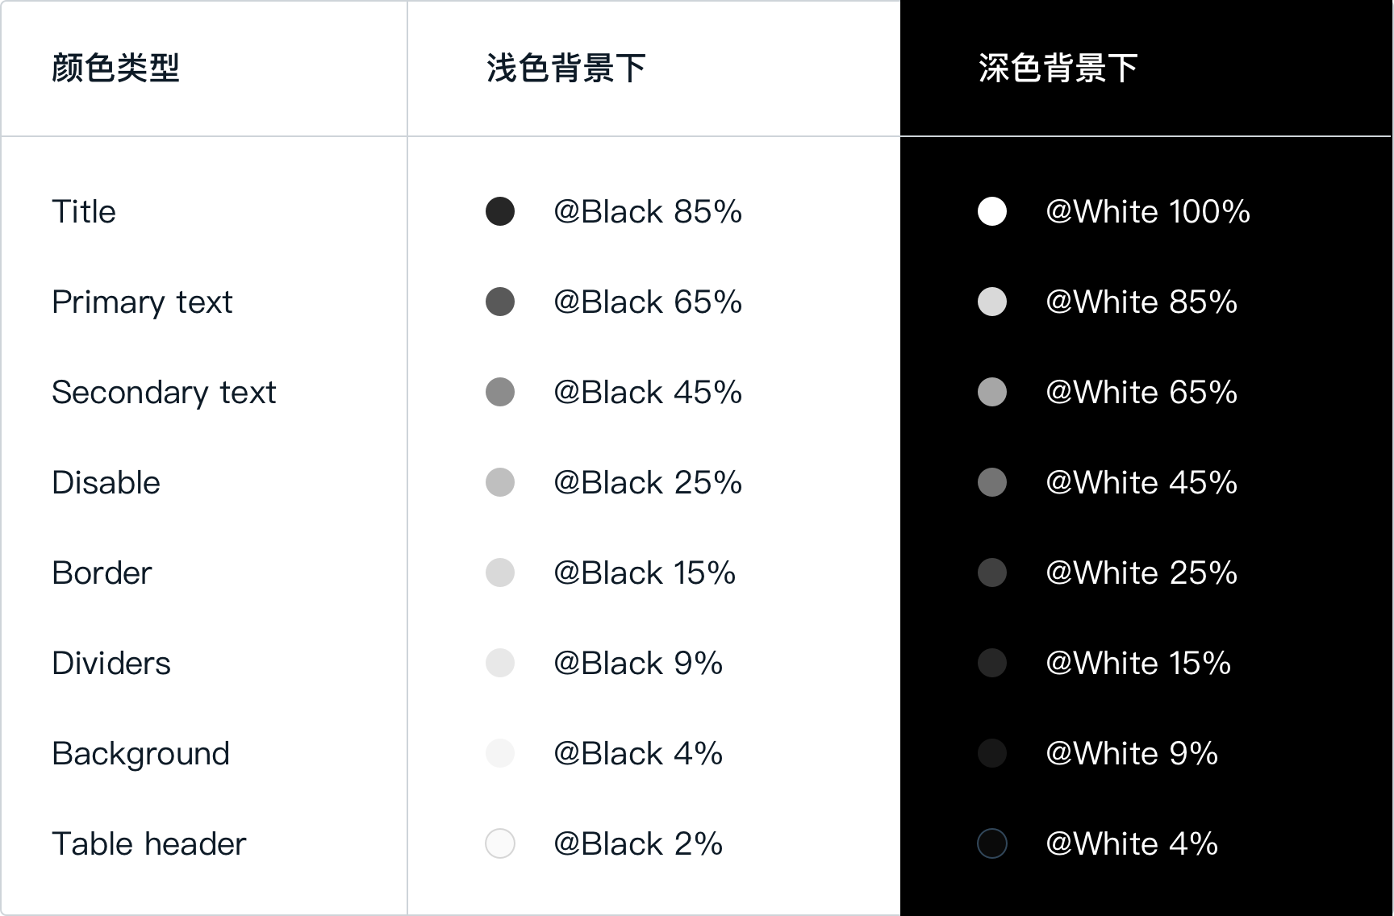Click the 颜色类型 column header
Viewport: 1394px width, 916px height.
coord(116,68)
